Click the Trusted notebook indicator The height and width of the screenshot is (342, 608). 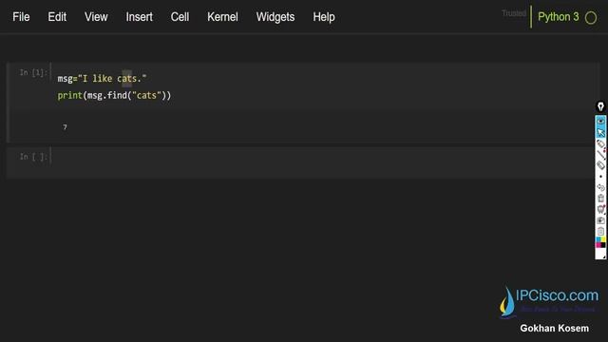514,13
